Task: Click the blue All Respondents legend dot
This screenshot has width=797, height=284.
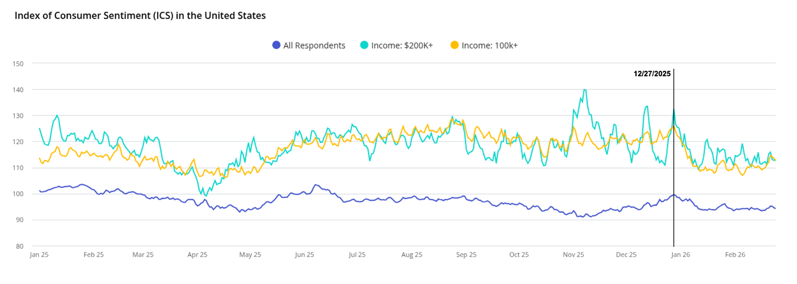Action: point(276,45)
